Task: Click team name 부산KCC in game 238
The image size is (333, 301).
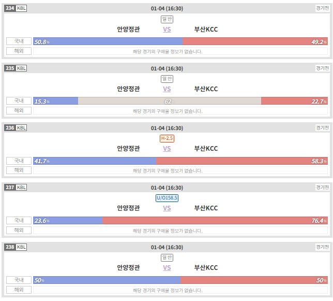Action: [x=206, y=268]
